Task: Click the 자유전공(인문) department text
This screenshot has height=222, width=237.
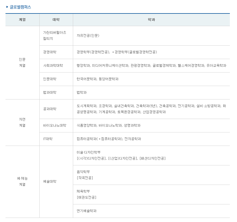Action: tap(88, 35)
